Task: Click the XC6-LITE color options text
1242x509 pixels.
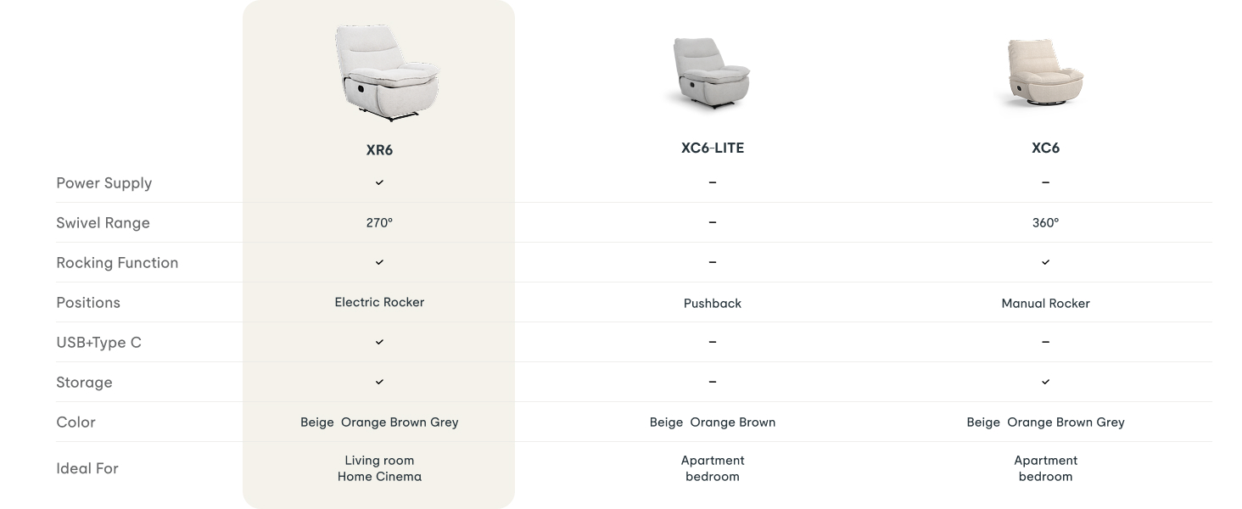Action: coord(713,422)
